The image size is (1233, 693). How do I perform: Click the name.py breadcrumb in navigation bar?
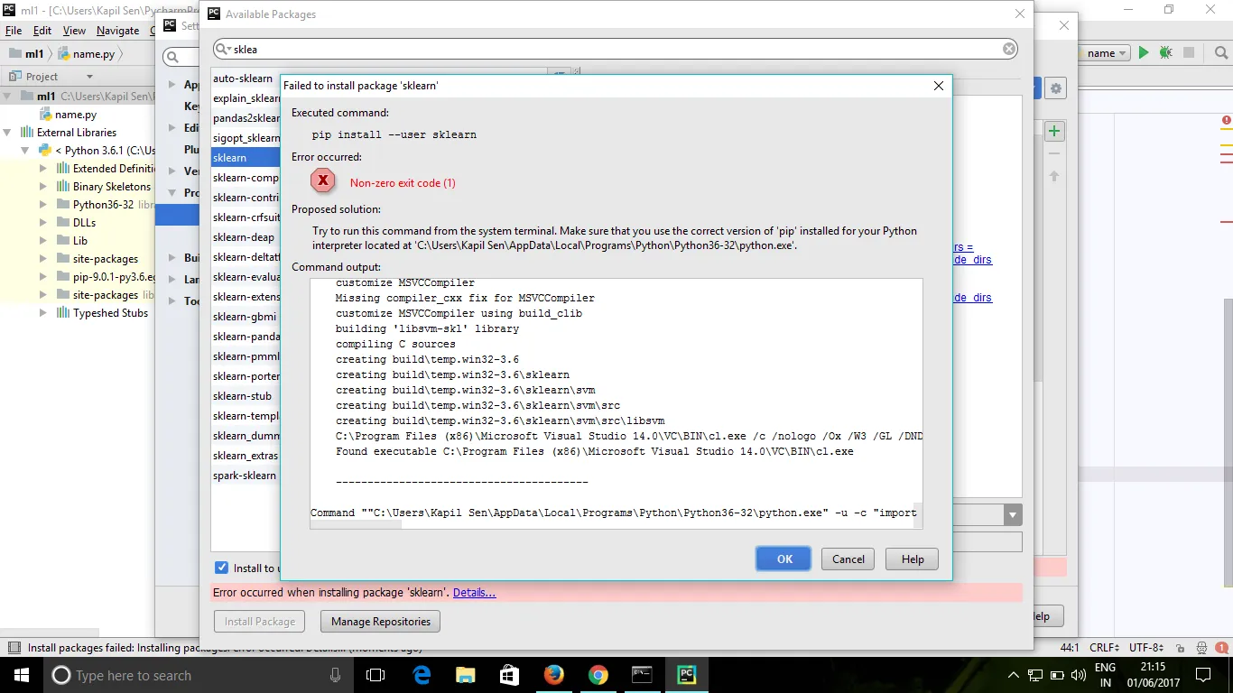(x=87, y=53)
